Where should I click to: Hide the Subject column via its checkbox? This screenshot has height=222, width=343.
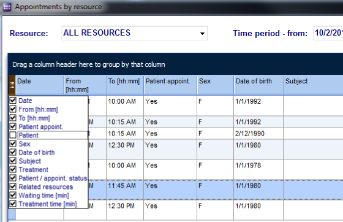coord(13,161)
